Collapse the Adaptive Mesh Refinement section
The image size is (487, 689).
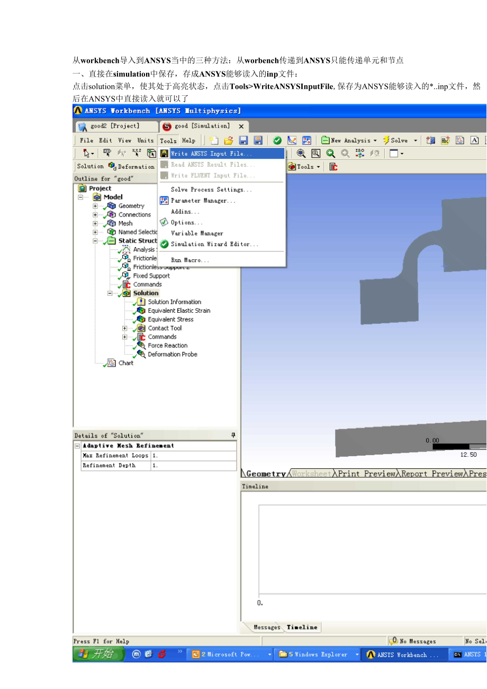(78, 446)
